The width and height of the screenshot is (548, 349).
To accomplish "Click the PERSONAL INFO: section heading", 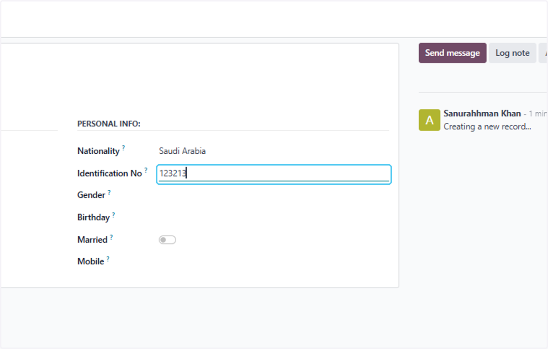I will coord(109,124).
